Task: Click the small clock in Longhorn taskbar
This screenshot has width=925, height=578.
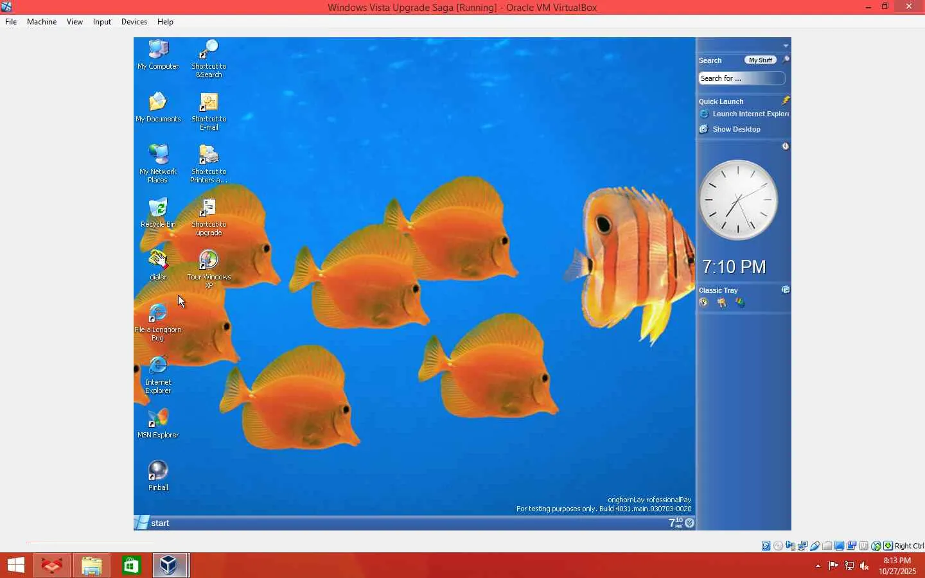Action: (x=675, y=523)
